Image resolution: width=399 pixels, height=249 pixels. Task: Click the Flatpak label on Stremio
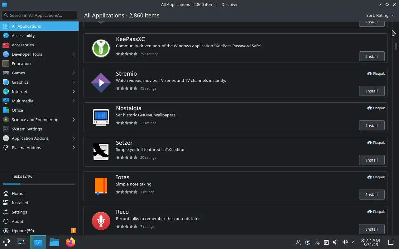coord(376,73)
